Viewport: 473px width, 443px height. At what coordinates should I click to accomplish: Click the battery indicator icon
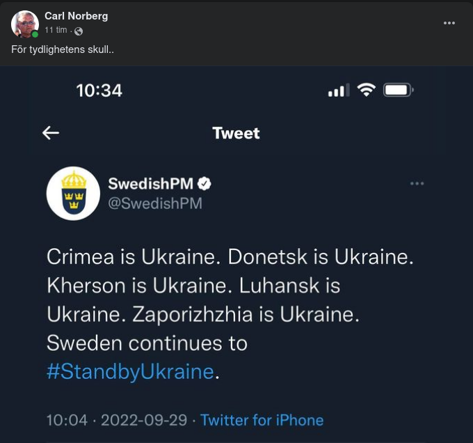pos(399,90)
